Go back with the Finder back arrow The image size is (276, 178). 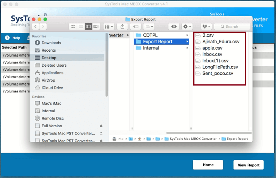36,27
